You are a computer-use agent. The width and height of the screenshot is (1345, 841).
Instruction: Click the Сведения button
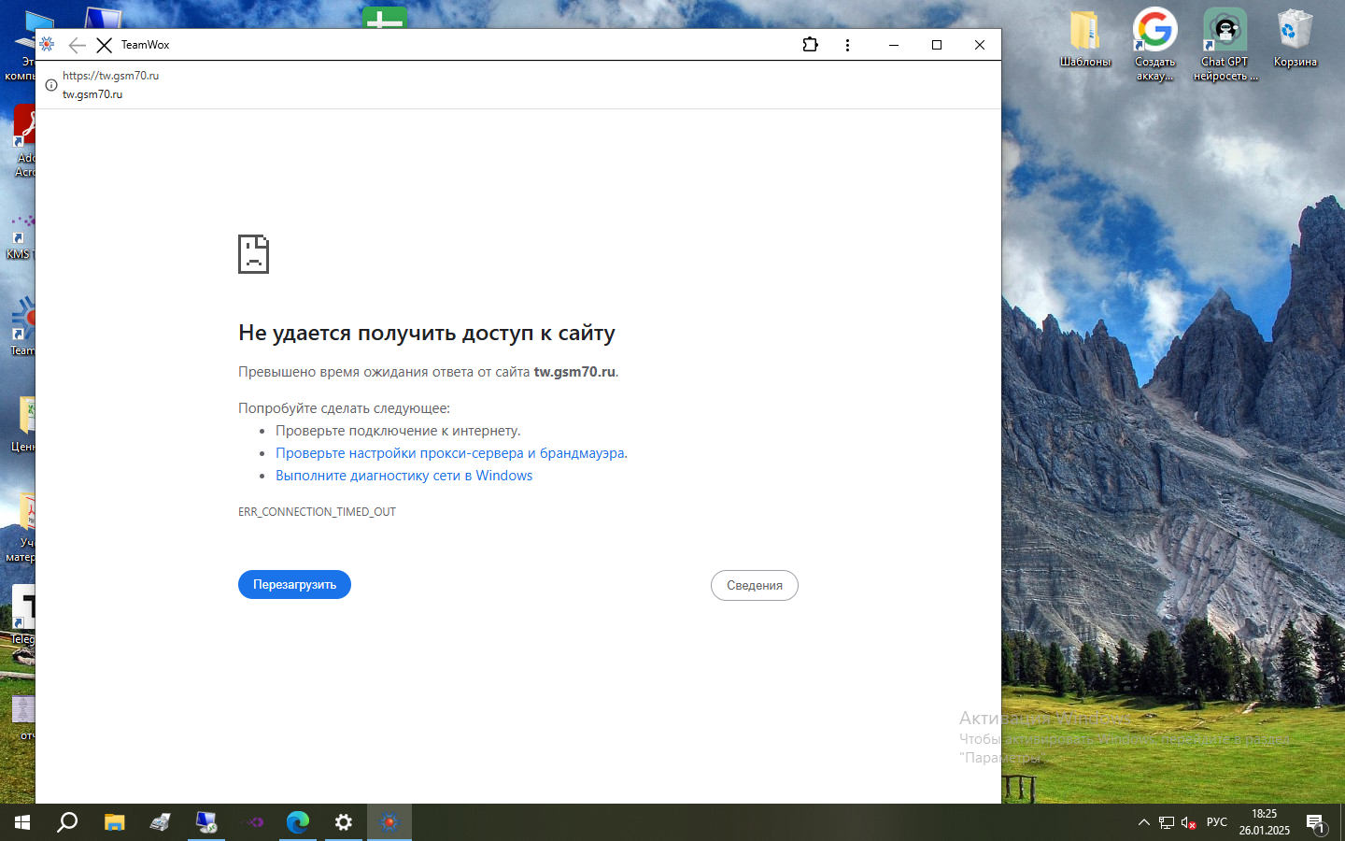coord(754,586)
